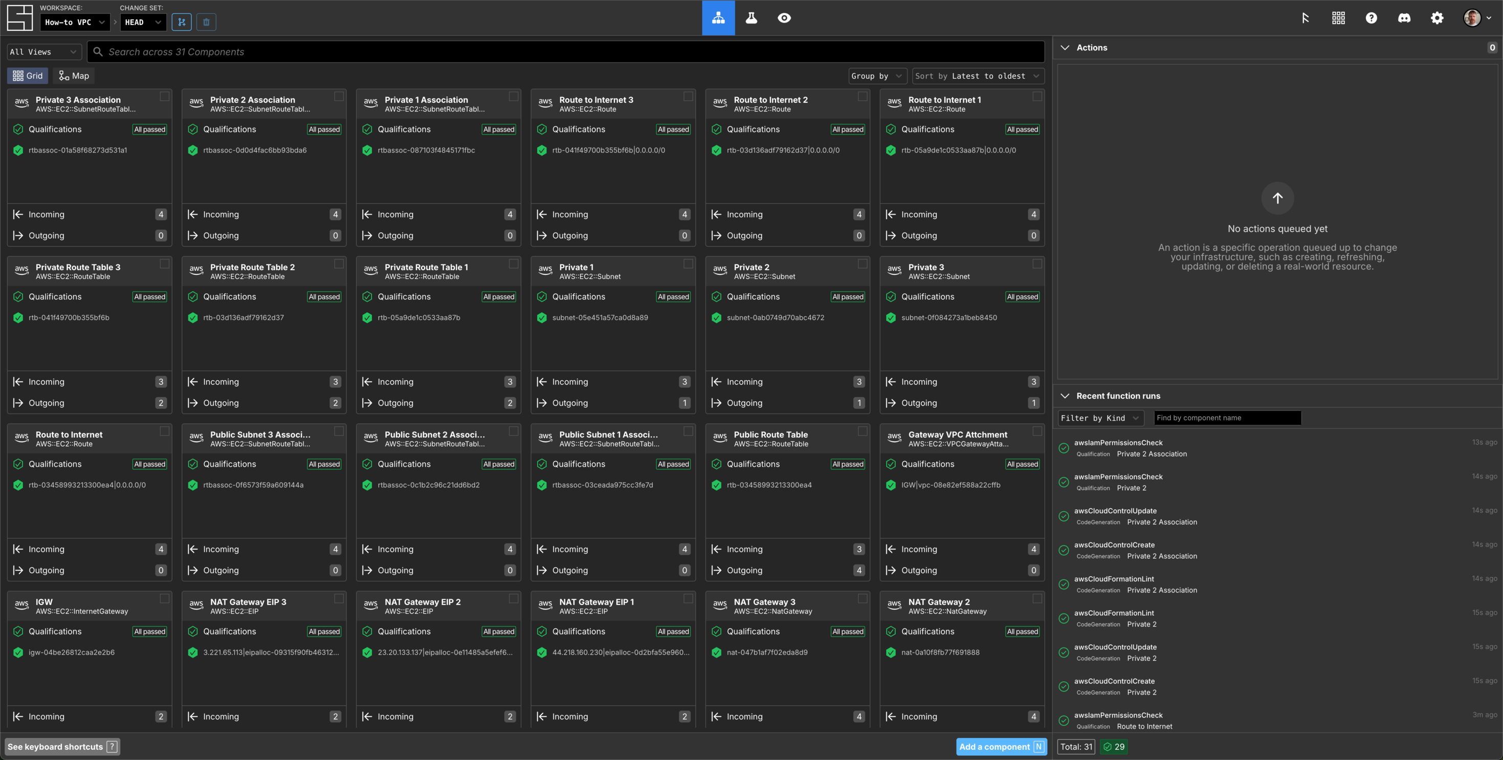Click the Public Subnet 2 Associ... card title

point(434,435)
